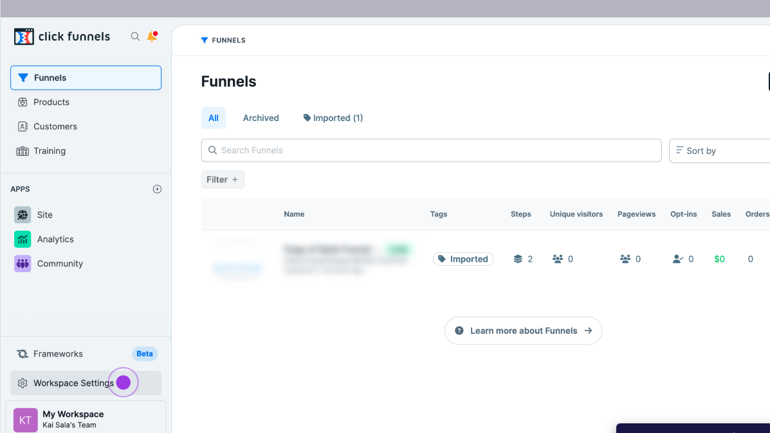Image resolution: width=770 pixels, height=433 pixels.
Task: Click the Search Funnels field
Action: [x=431, y=151]
